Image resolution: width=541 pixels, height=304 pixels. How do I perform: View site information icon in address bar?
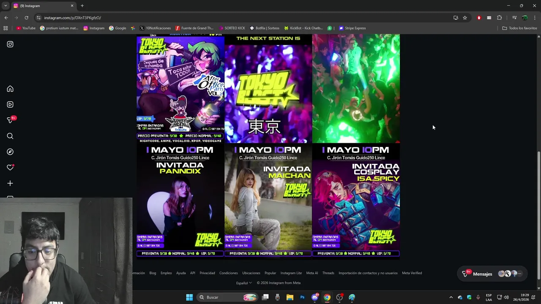tap(39, 18)
